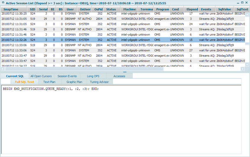Select row 20100712 11:31:05 SID 519
The width and height of the screenshot is (250, 157).
(x=123, y=19)
